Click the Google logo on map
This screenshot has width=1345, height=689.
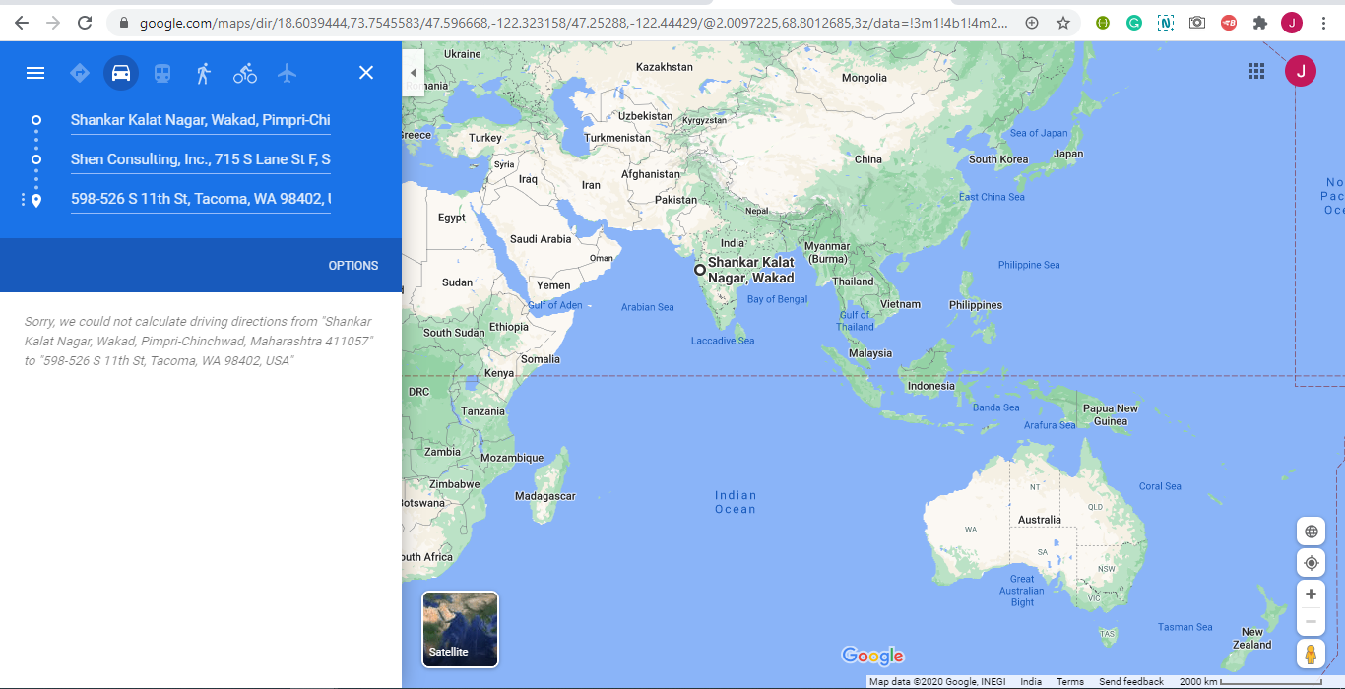[872, 656]
